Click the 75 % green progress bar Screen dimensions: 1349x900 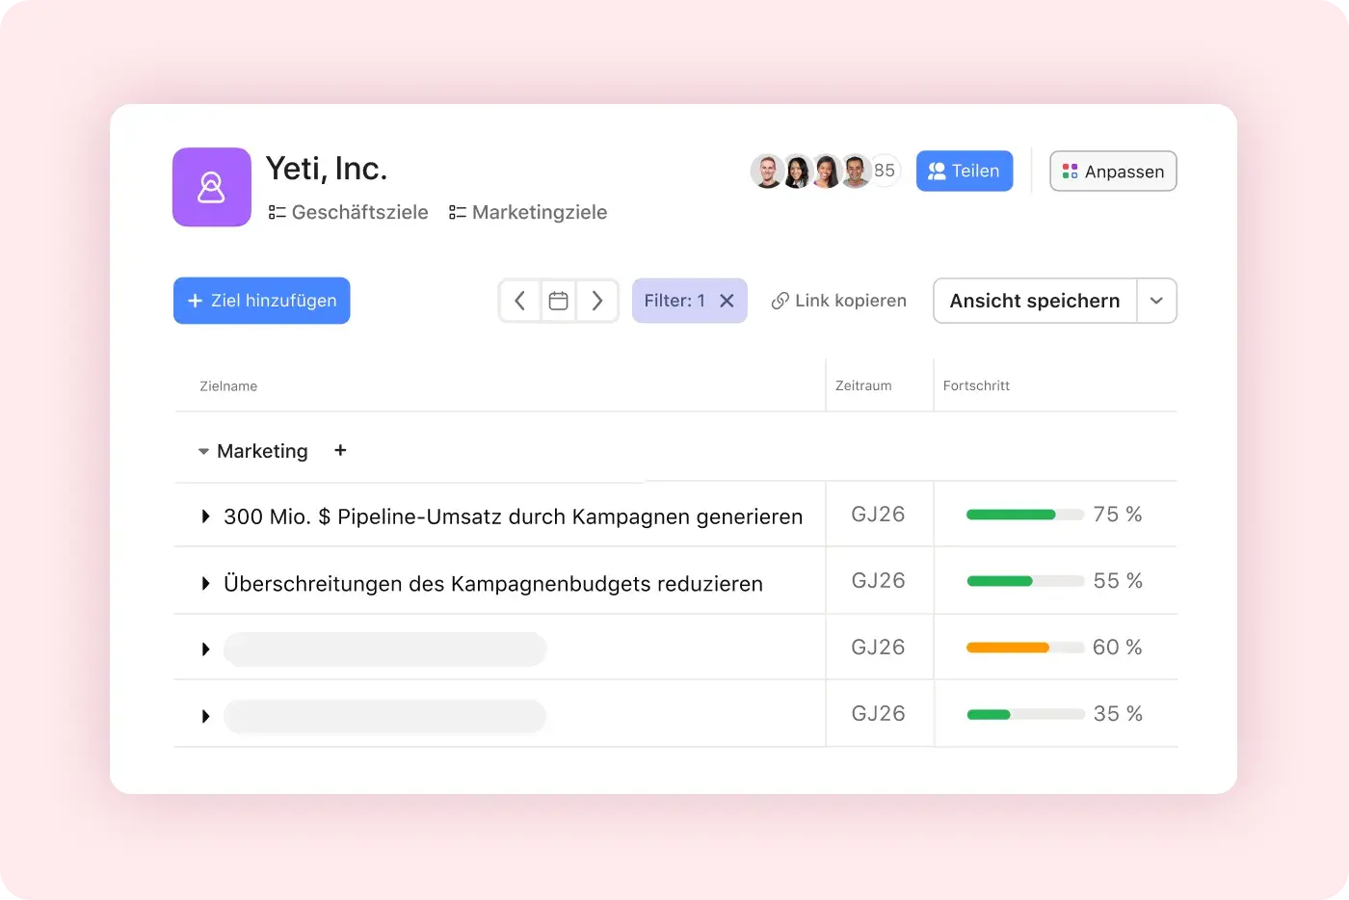coord(1024,514)
